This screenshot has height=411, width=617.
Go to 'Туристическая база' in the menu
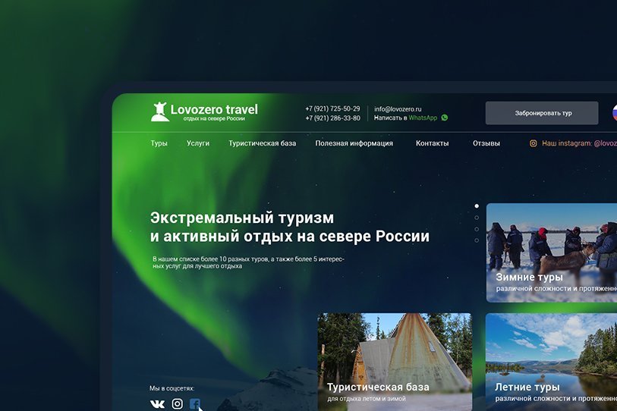[x=263, y=143]
